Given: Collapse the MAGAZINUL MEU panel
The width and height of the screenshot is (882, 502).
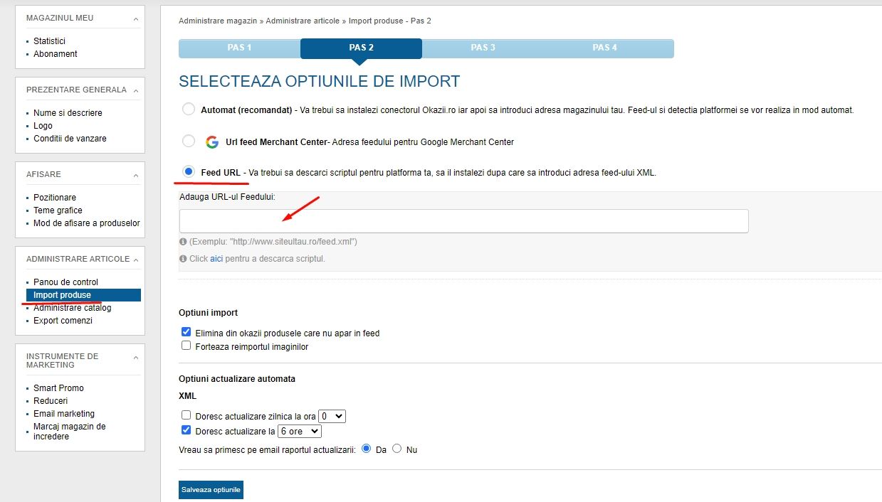Looking at the screenshot, I should tap(135, 18).
